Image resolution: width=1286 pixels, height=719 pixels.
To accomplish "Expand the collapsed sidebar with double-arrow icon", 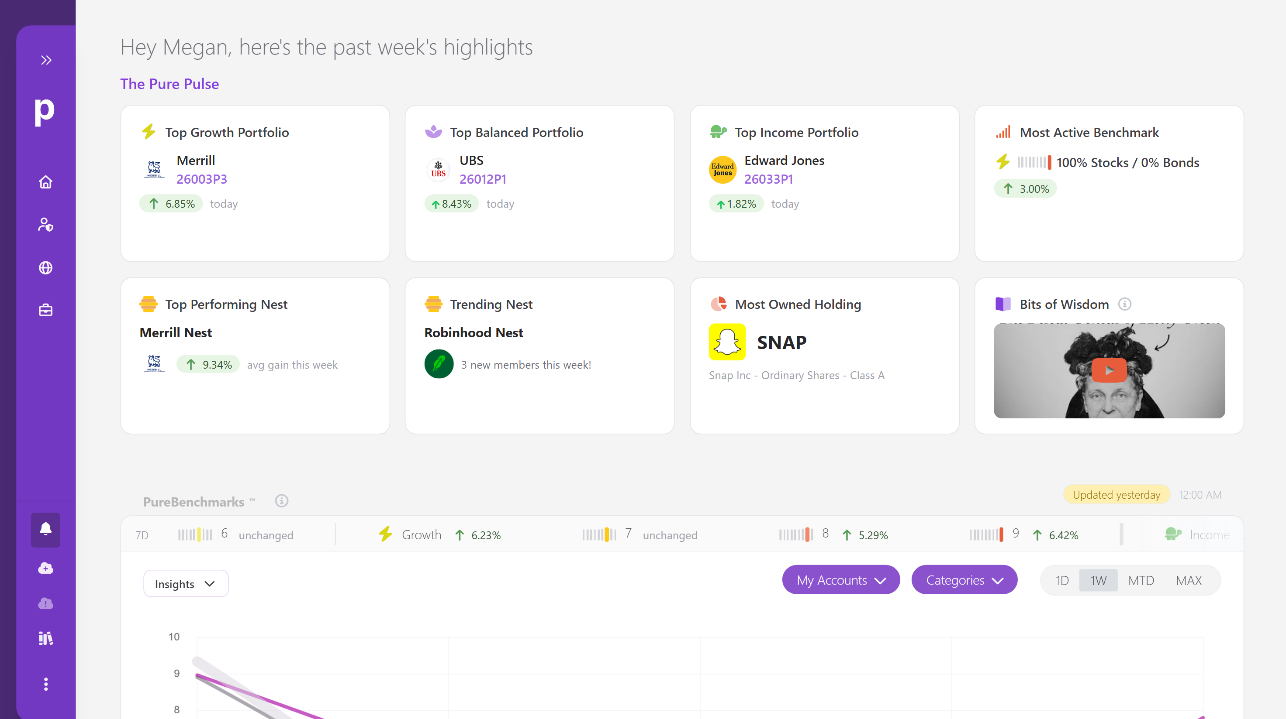I will click(46, 60).
